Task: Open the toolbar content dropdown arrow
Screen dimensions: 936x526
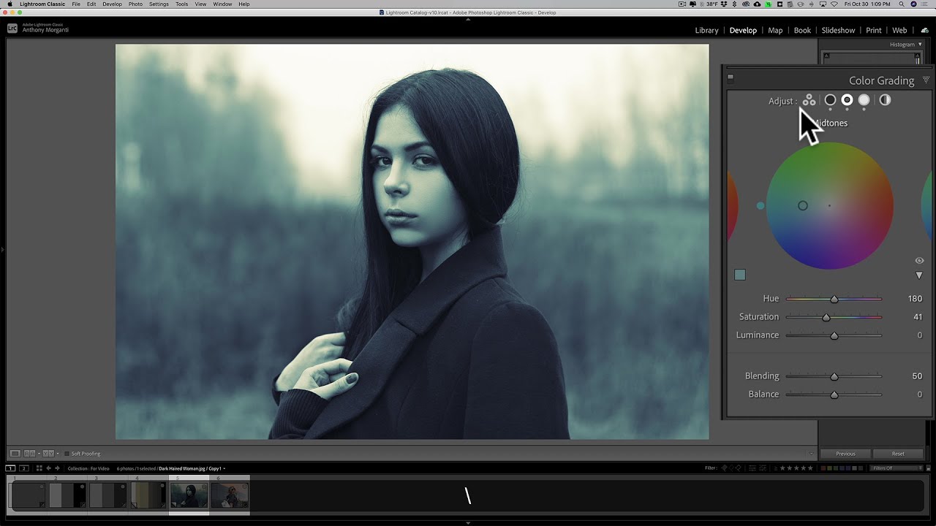Action: pos(811,454)
